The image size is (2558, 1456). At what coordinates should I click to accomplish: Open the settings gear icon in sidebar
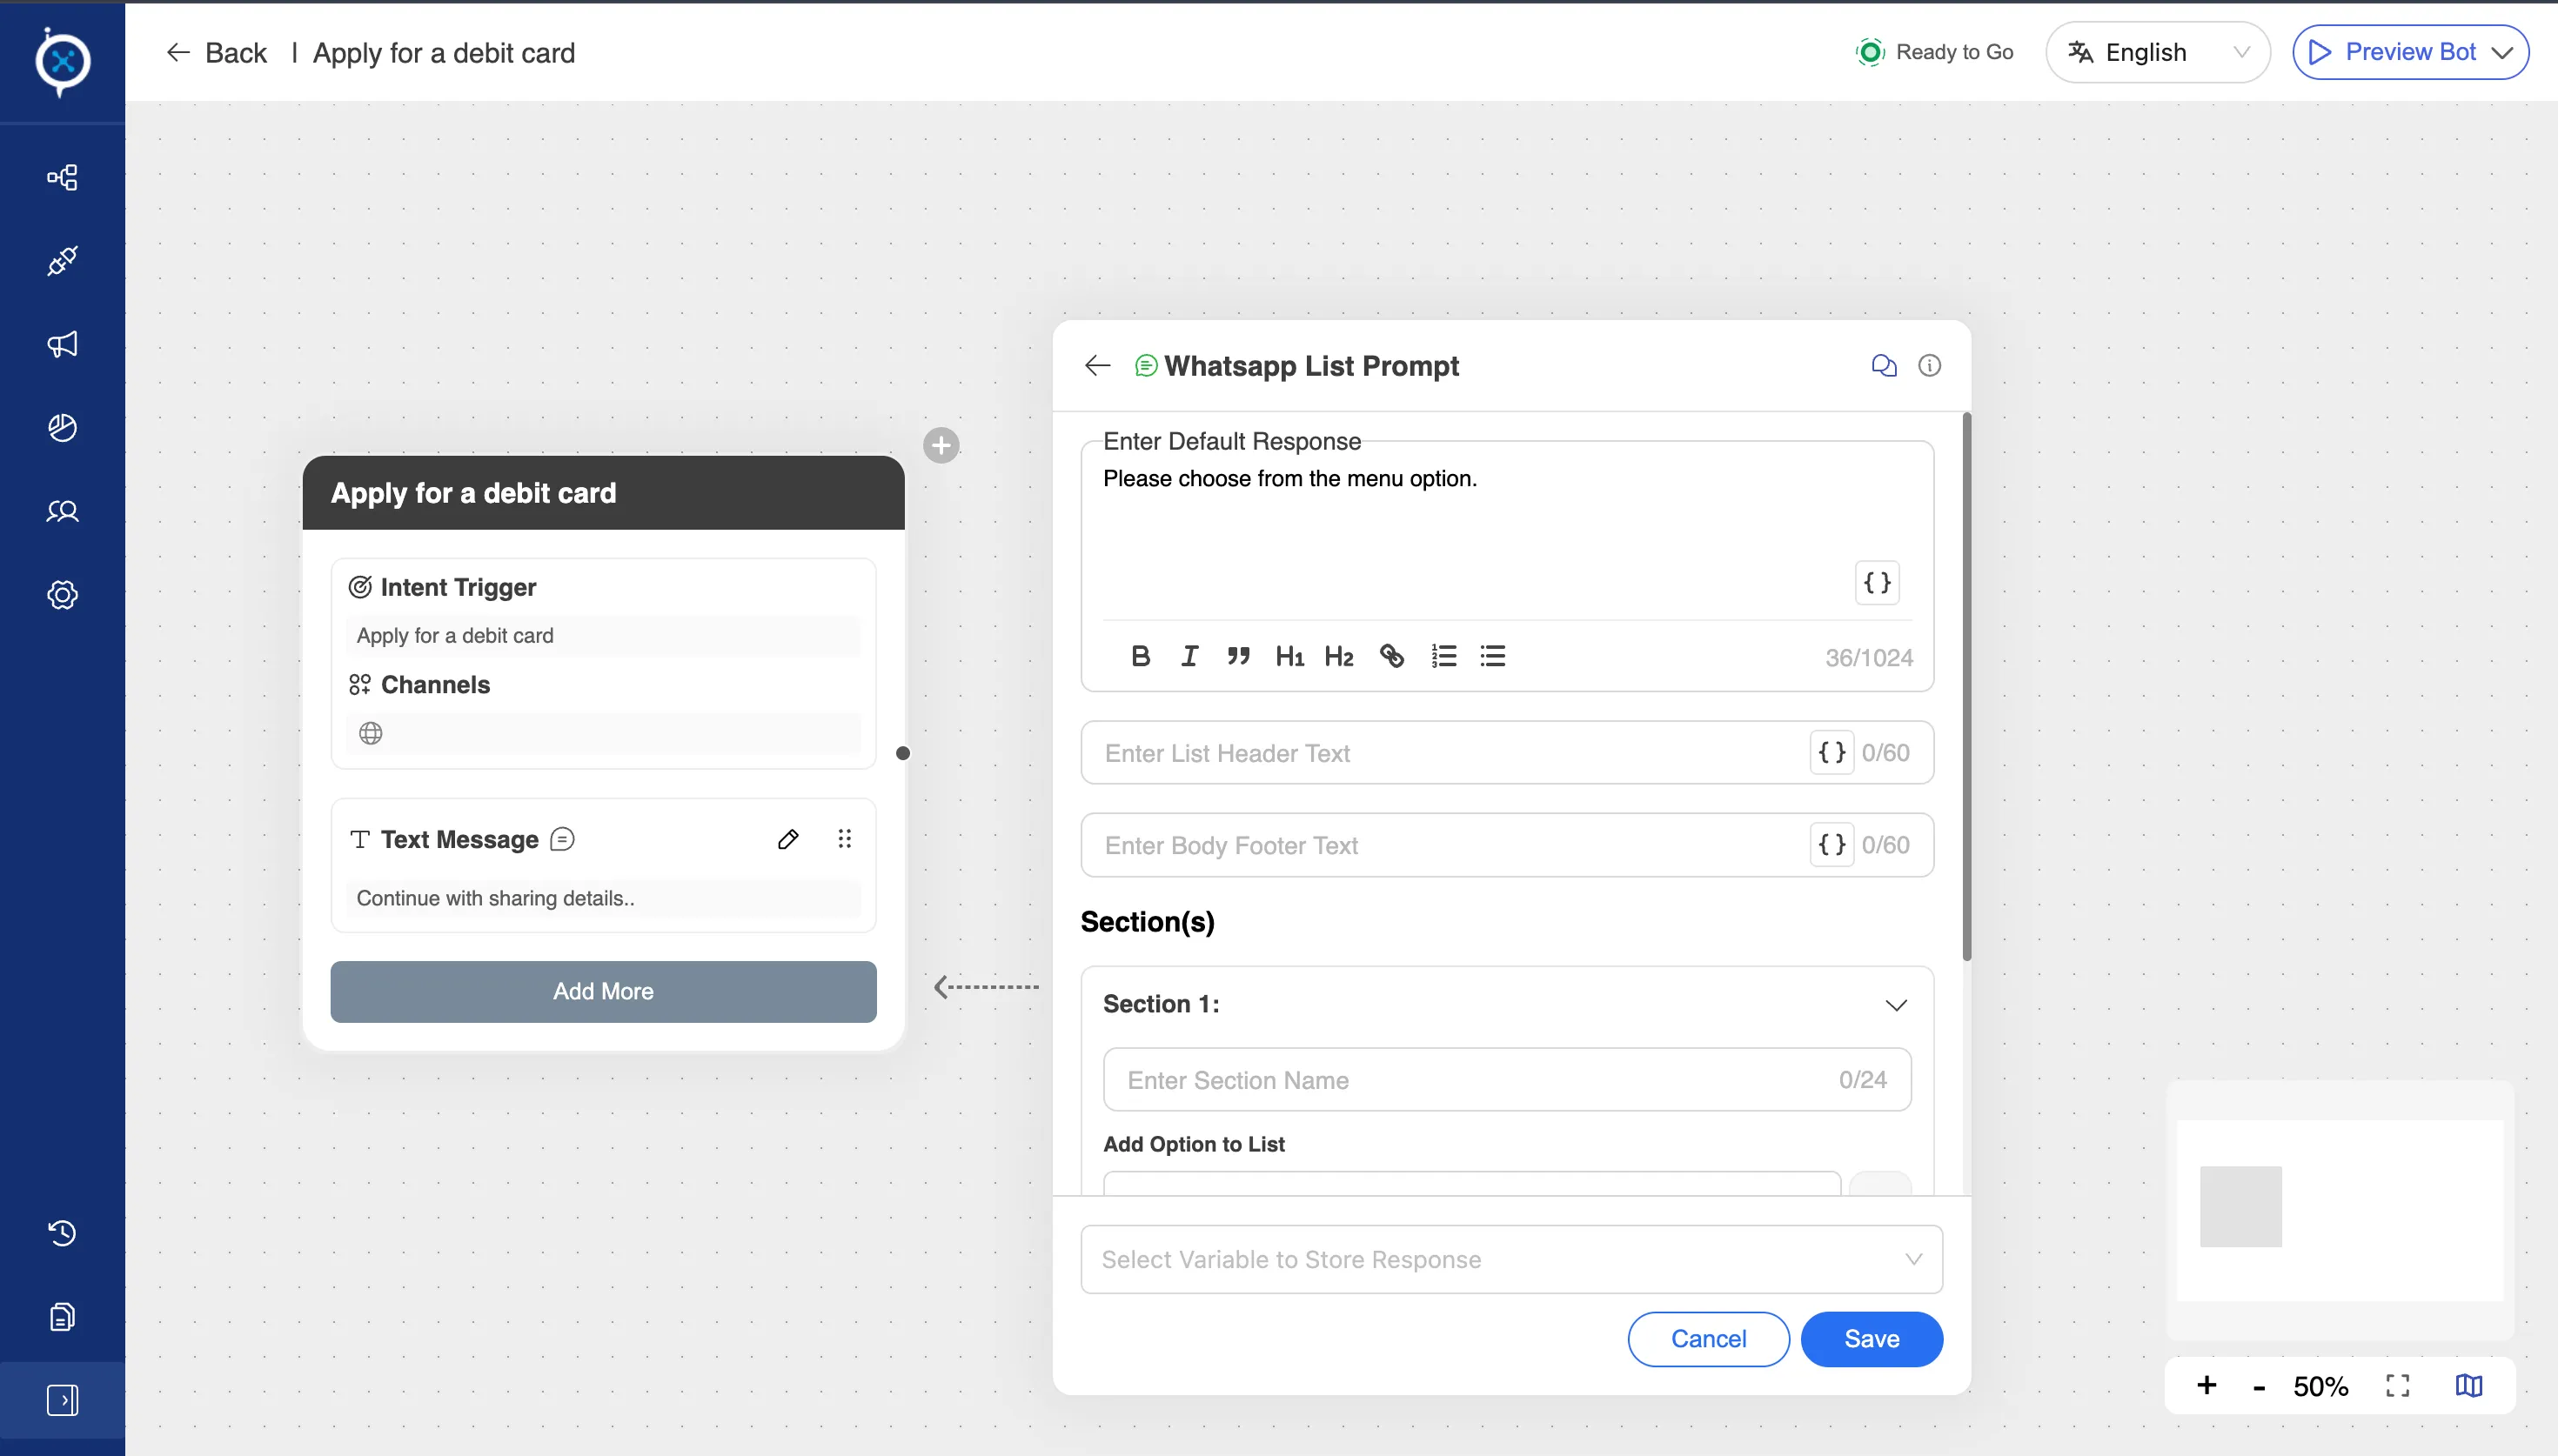click(x=62, y=595)
